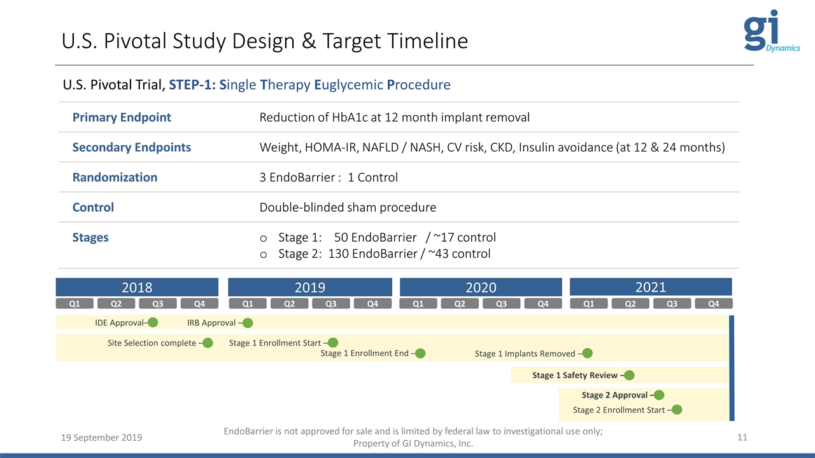Click the Q3 box under 2018
This screenshot has height=458, width=815.
(158, 304)
